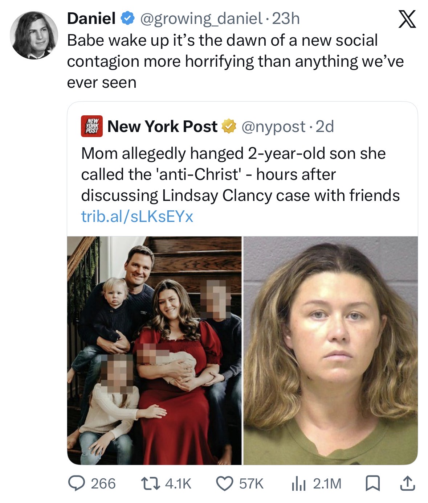
Task: Open the @growing_daniel handle
Action: [200, 18]
